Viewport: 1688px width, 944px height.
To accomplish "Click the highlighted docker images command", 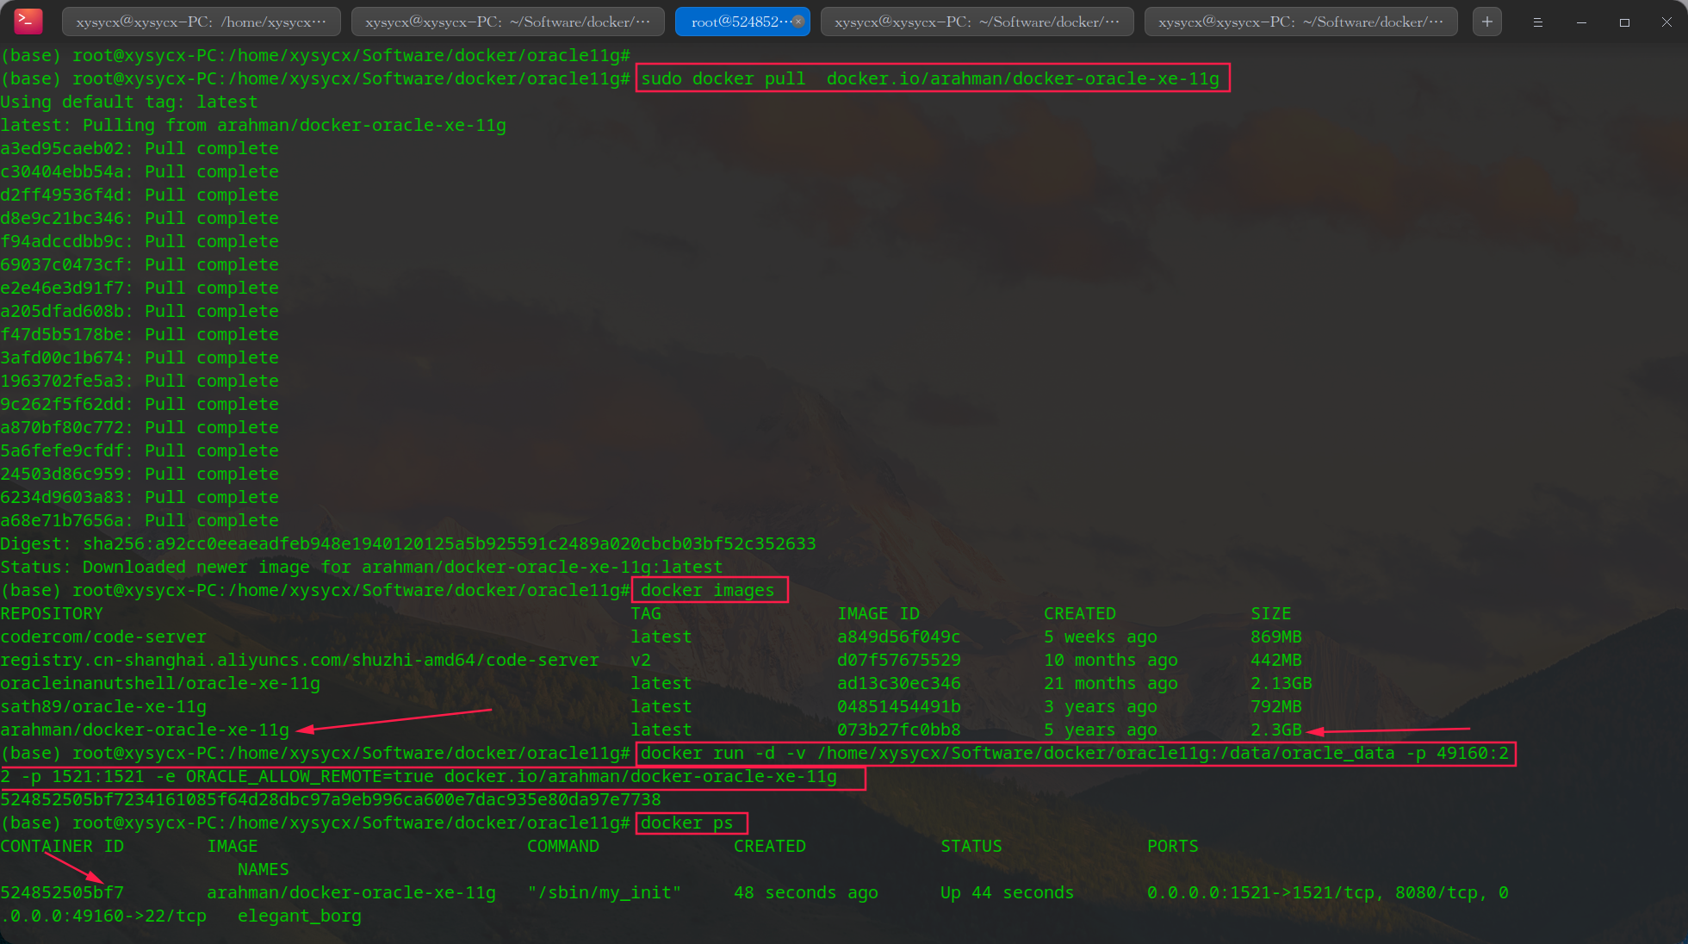I will pos(707,590).
